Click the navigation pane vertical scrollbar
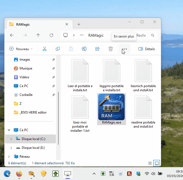 tap(58, 118)
